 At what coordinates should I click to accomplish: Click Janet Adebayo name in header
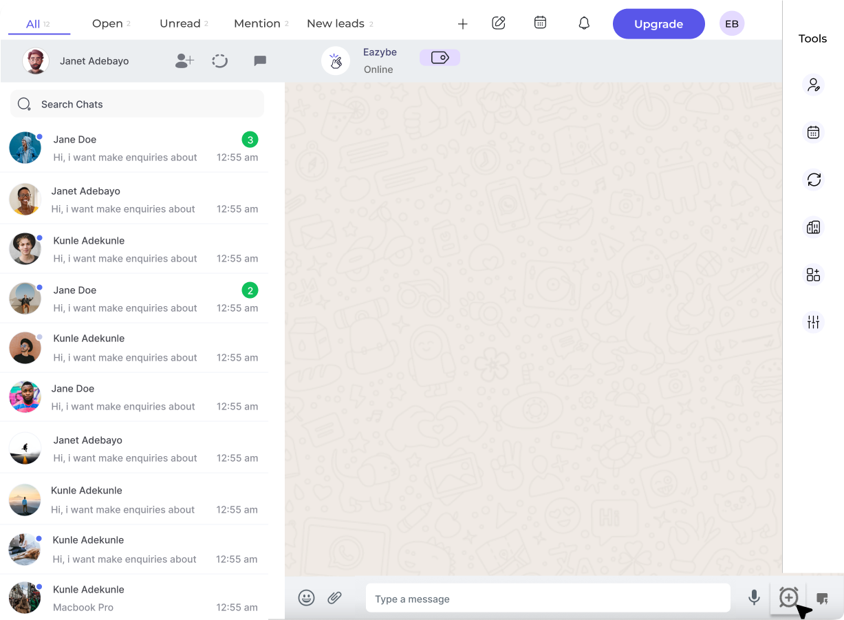[x=94, y=61]
